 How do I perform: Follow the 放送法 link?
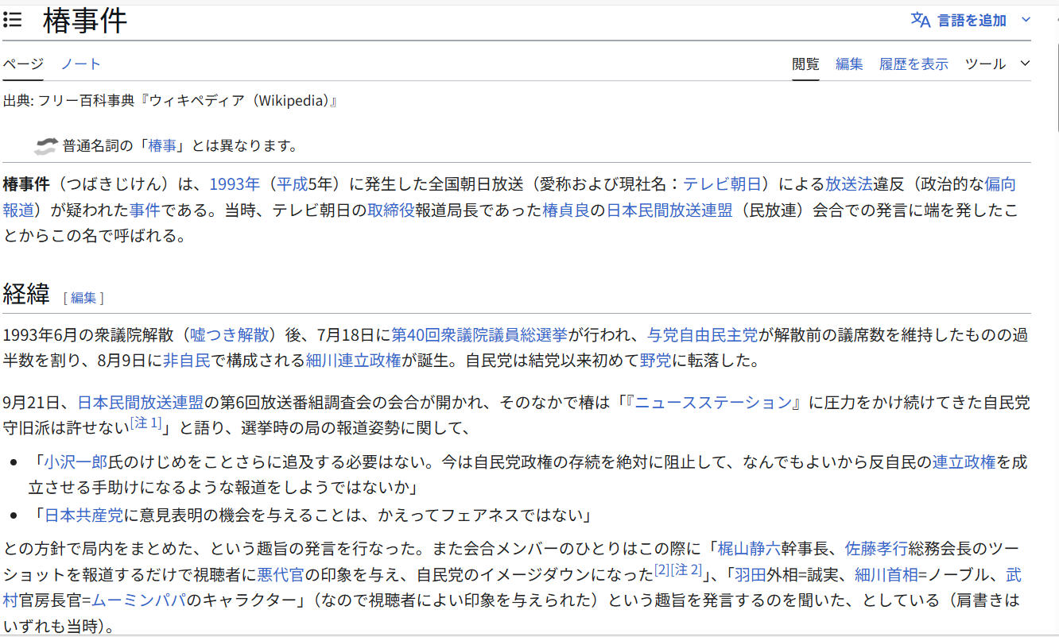[849, 184]
